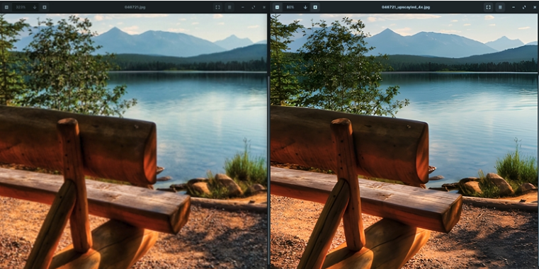539x269 pixels.
Task: Zoom in on the 046721.jpg window
Action: click(44, 7)
